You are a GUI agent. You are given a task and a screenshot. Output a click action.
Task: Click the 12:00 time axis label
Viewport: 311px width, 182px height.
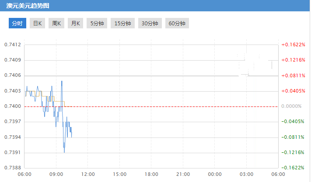point(88,174)
